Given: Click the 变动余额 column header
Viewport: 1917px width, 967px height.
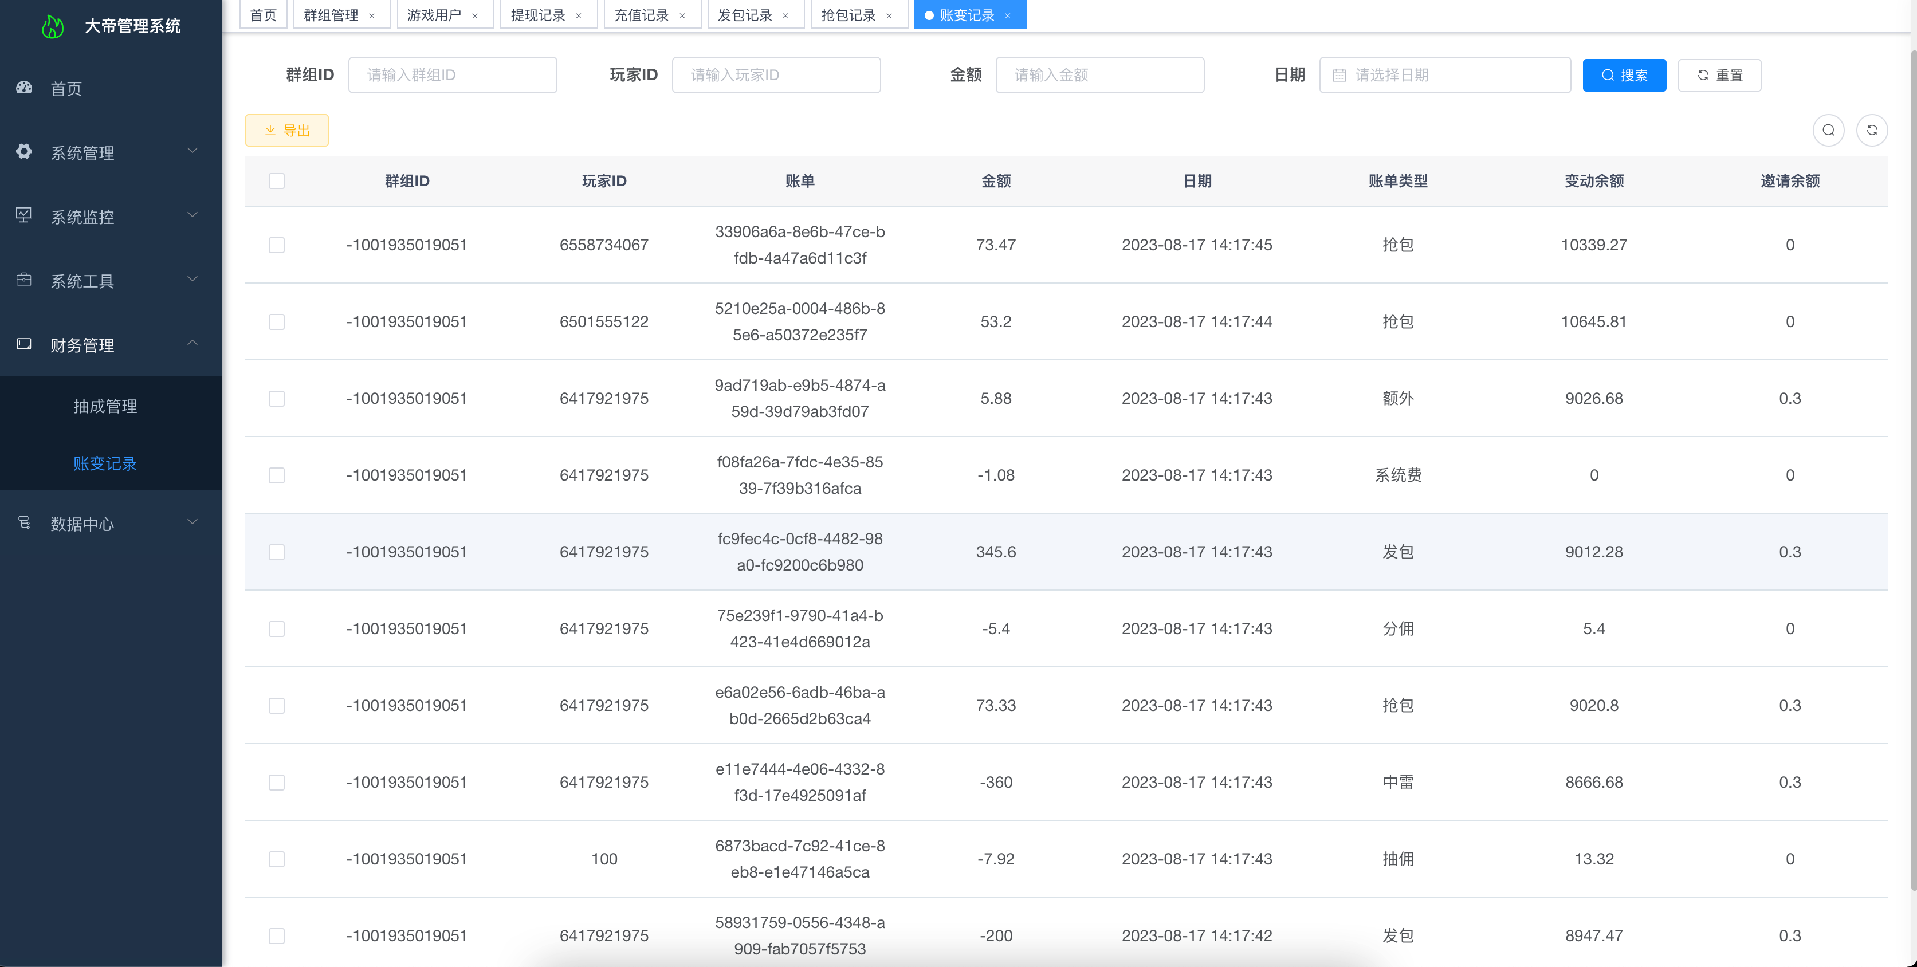Looking at the screenshot, I should tap(1594, 181).
